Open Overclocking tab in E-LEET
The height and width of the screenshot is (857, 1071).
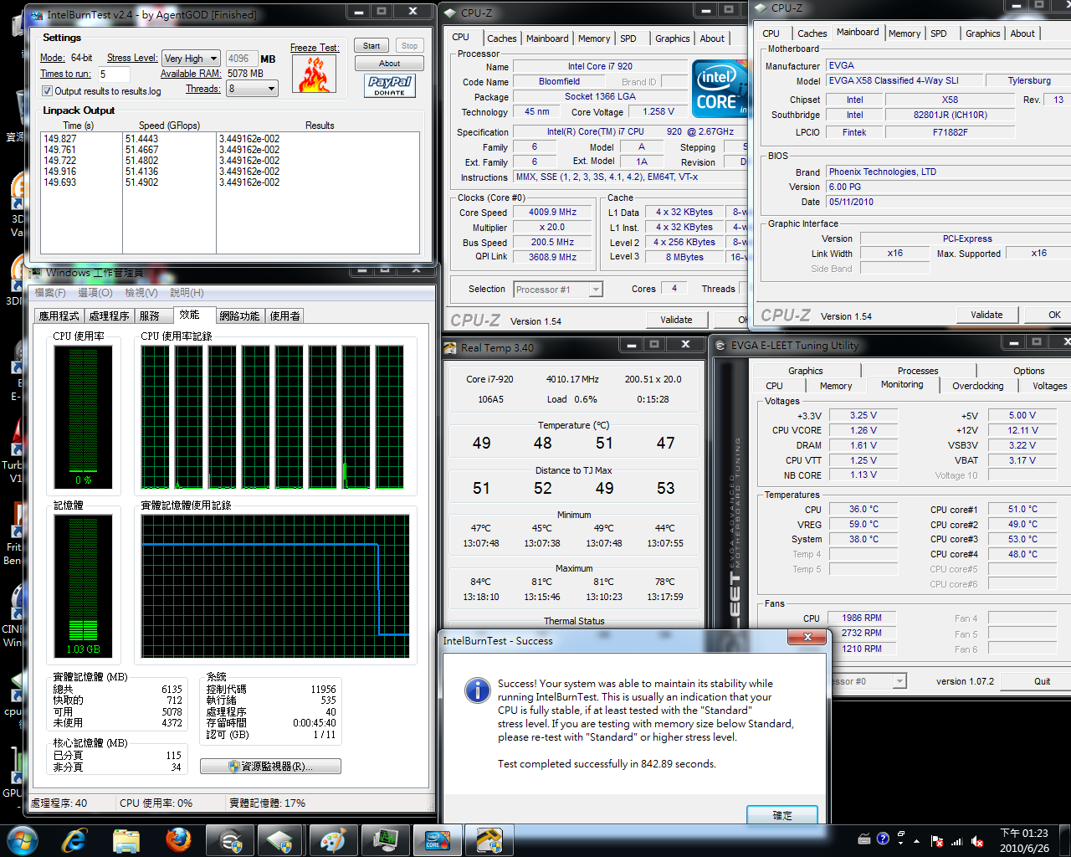[977, 386]
